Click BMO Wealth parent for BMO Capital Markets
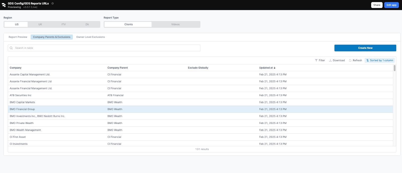This screenshot has width=402, height=173. click(115, 102)
